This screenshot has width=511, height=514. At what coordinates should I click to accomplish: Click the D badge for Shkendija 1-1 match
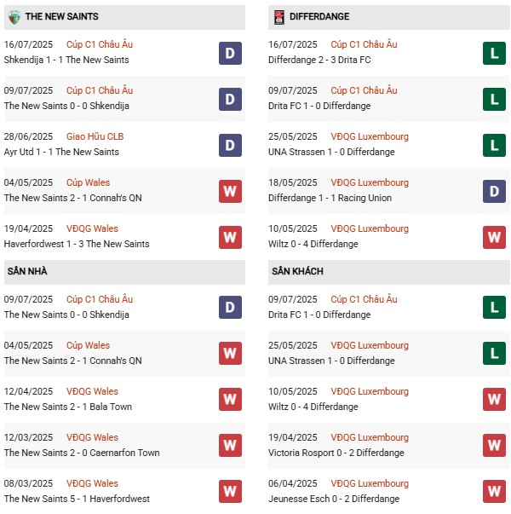click(x=230, y=53)
